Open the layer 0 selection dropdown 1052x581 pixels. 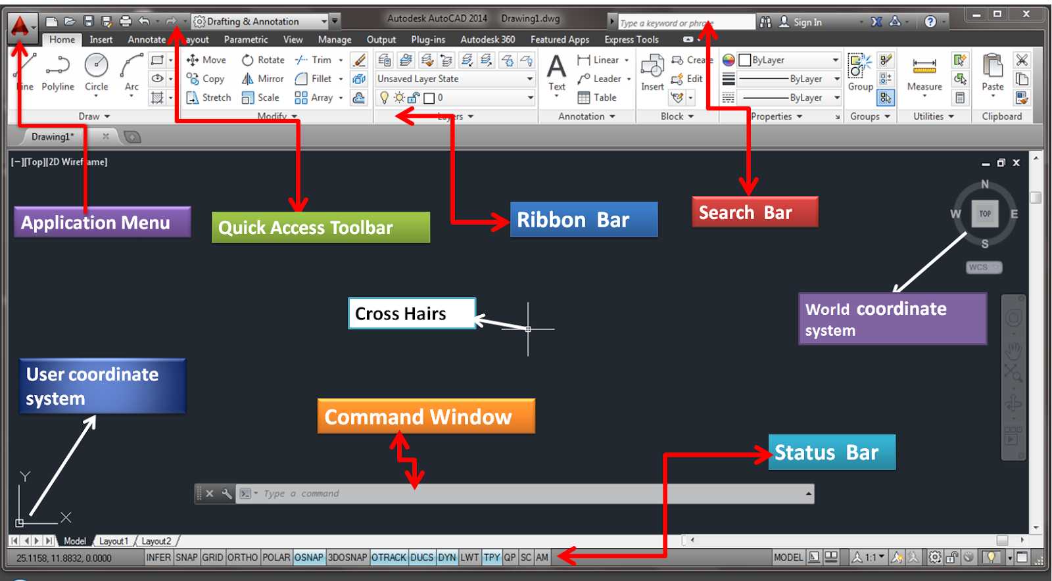pyautogui.click(x=455, y=98)
